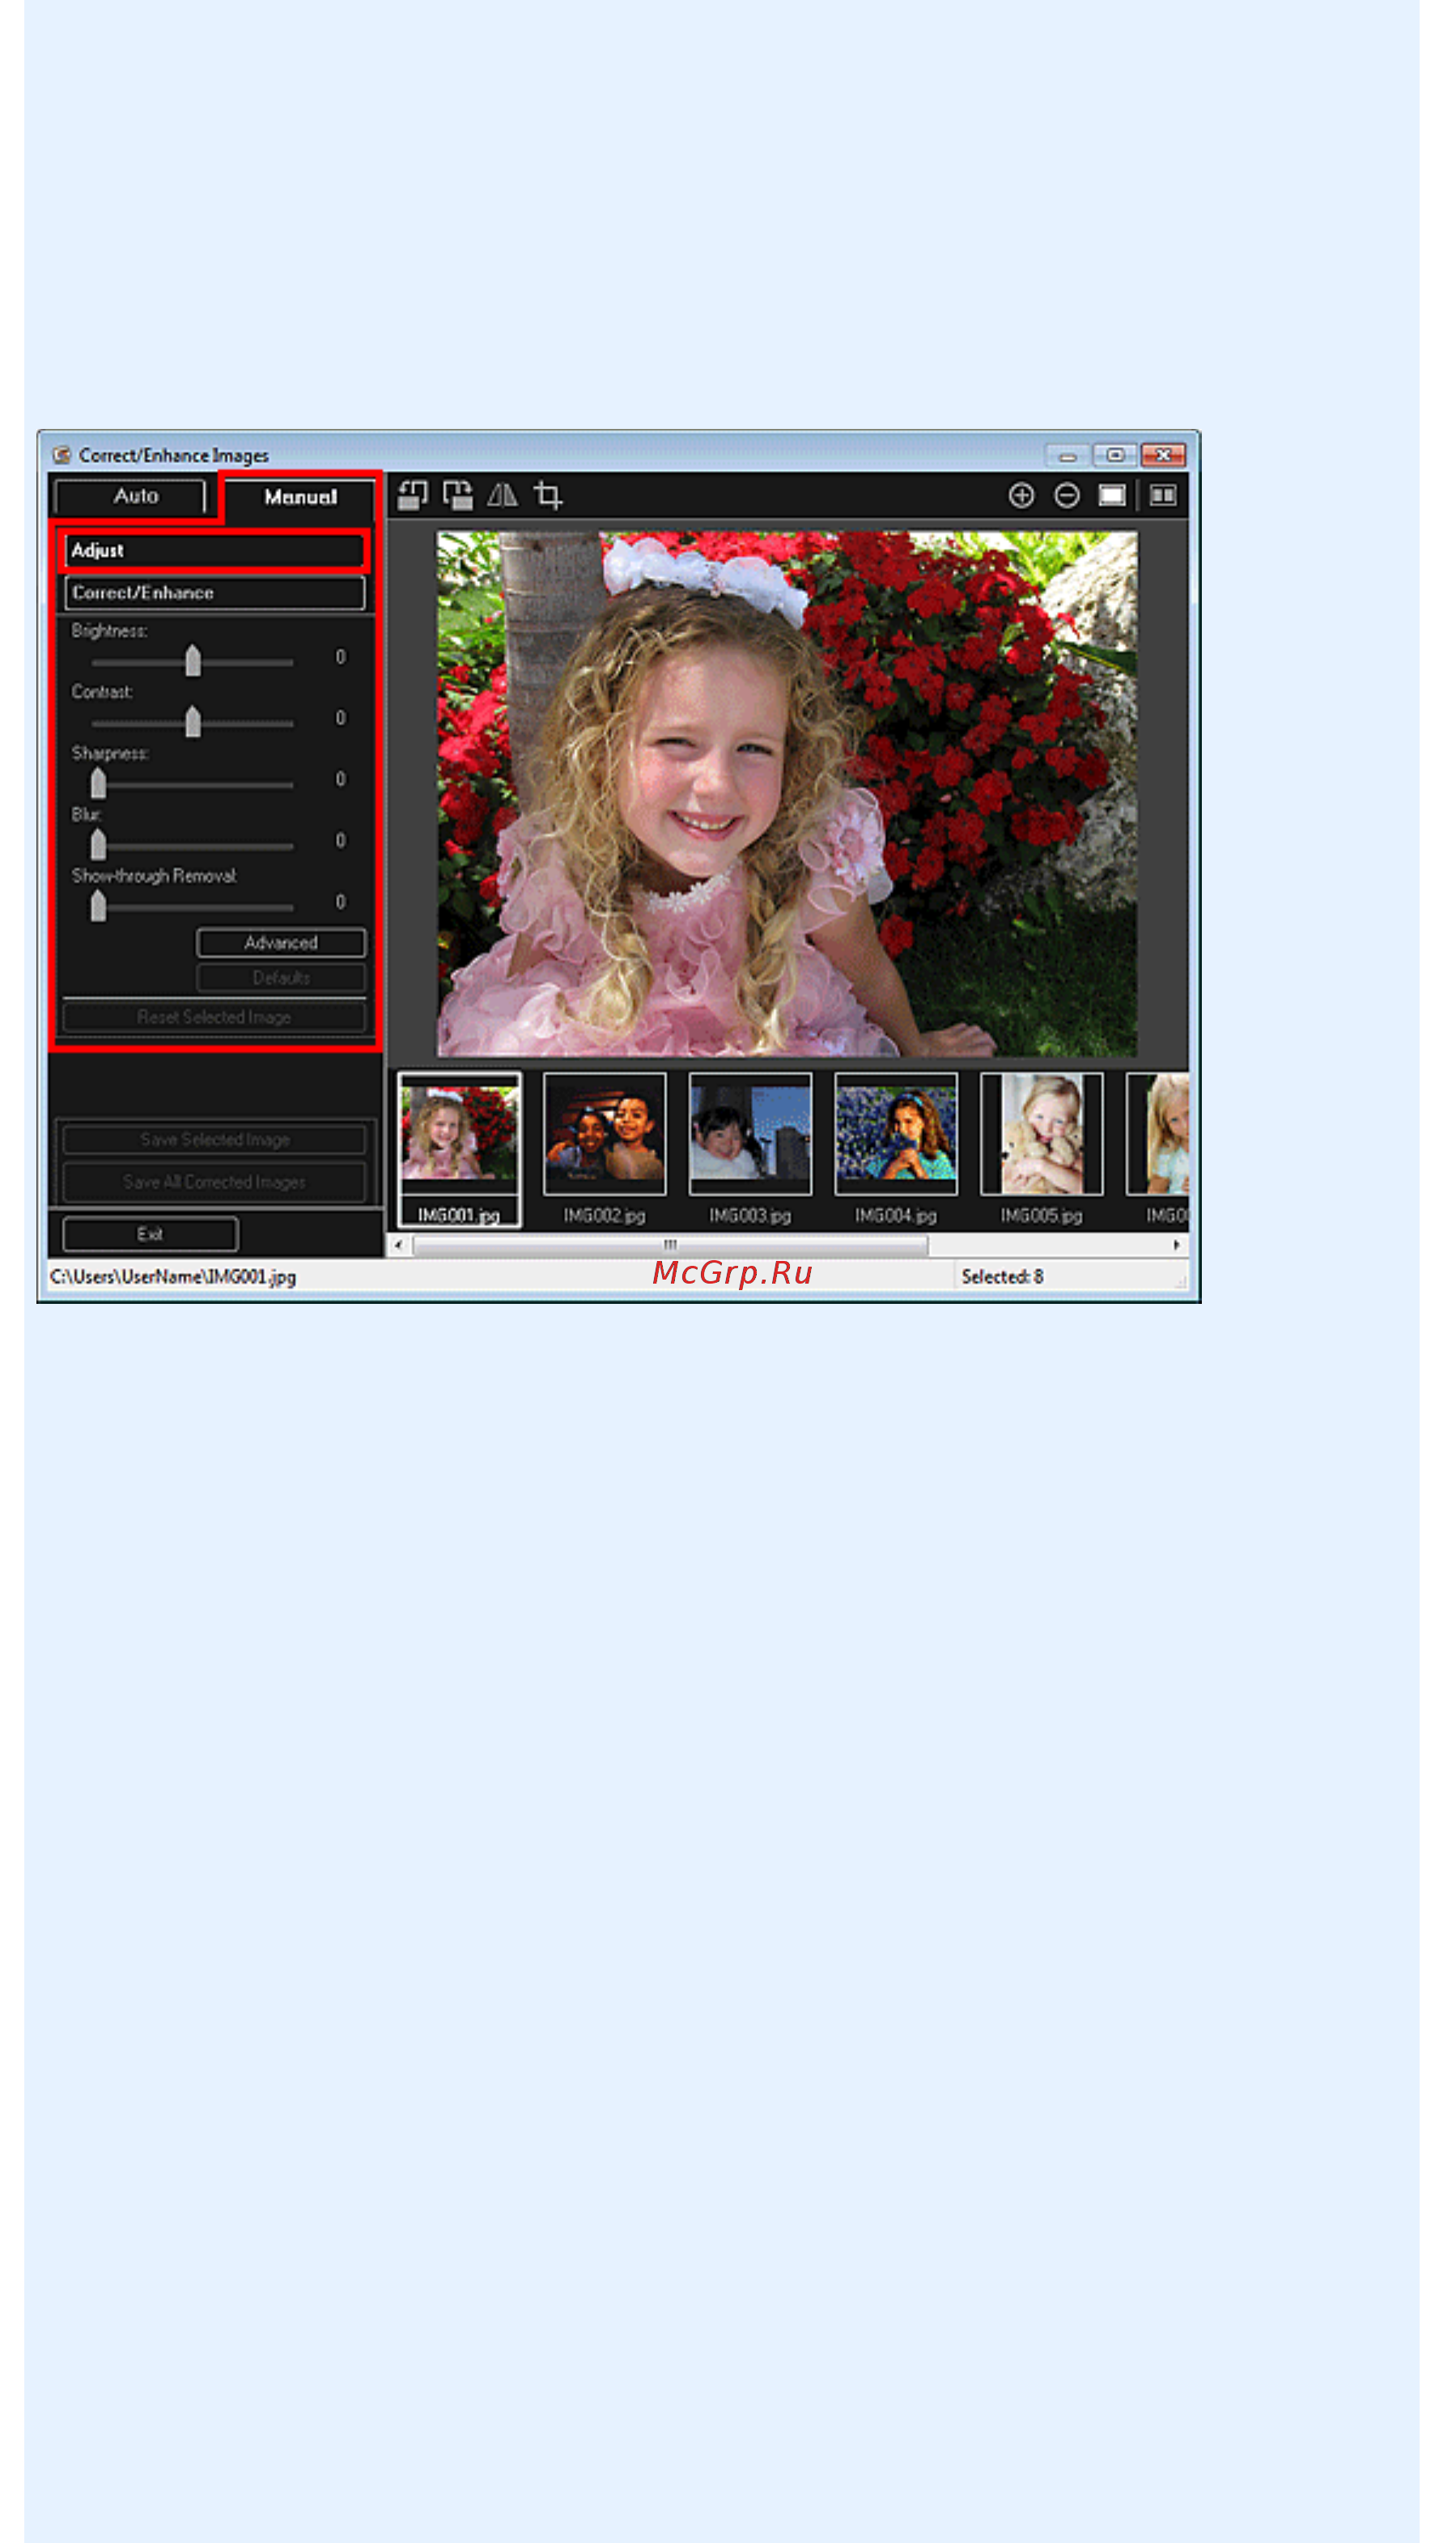Select the IMG005.jpg thumbnail
1456x2543 pixels.
click(1041, 1135)
